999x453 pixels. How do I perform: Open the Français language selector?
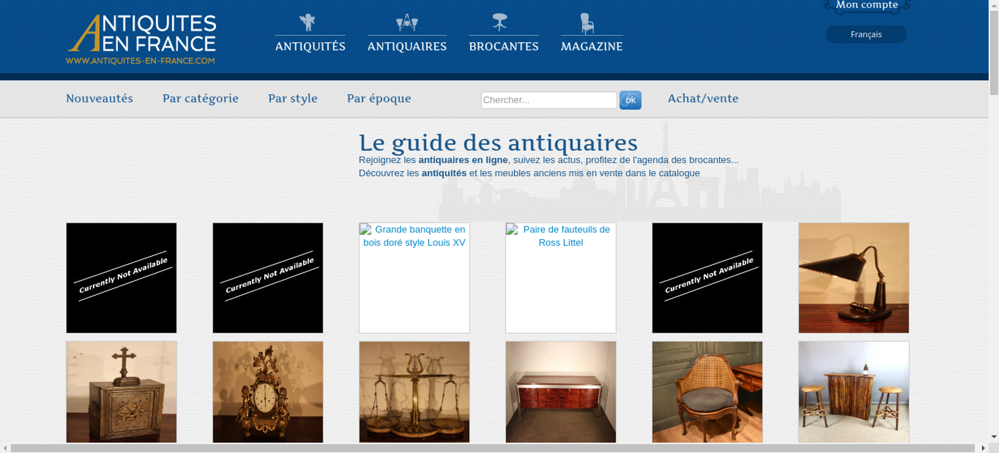[x=866, y=34]
